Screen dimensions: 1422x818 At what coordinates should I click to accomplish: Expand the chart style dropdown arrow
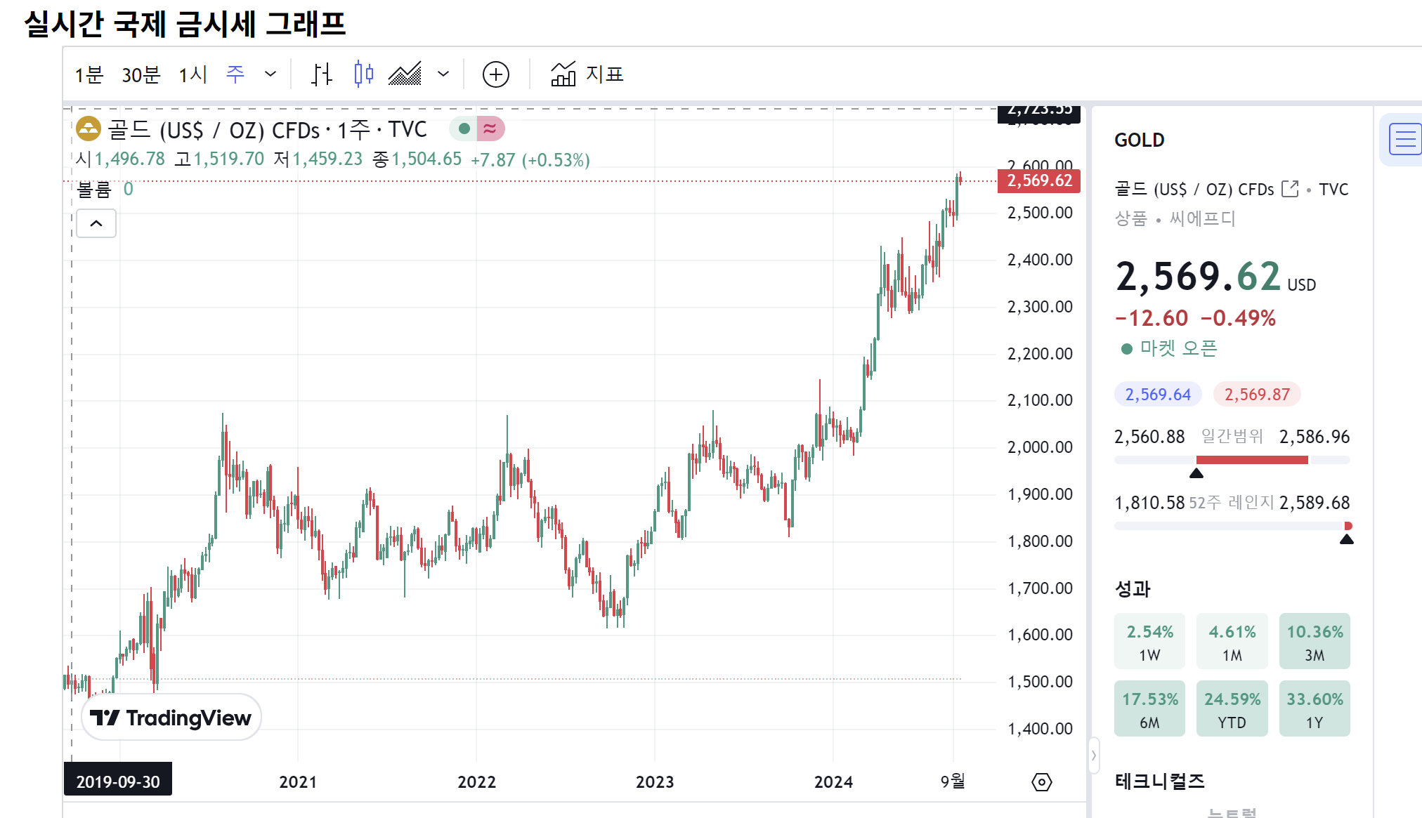(x=443, y=74)
